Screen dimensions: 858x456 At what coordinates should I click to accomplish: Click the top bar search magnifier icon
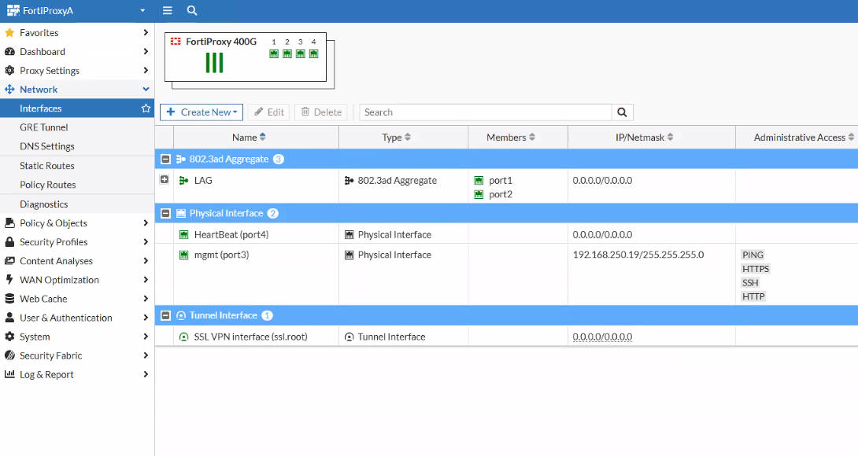[192, 10]
